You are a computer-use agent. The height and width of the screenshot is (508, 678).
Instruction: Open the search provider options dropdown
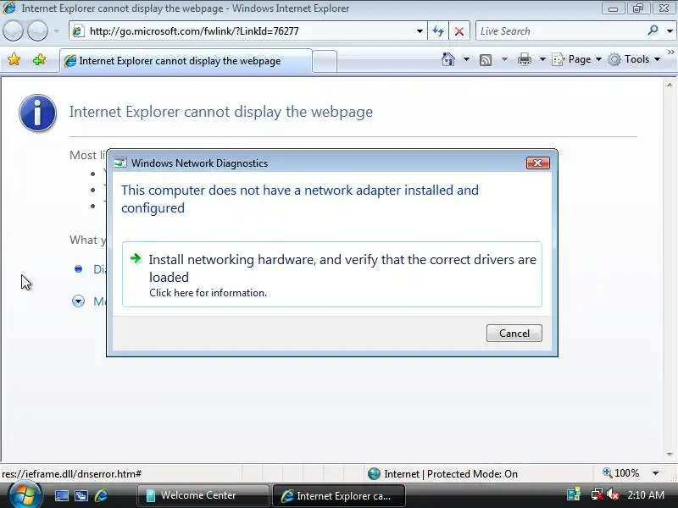(670, 31)
